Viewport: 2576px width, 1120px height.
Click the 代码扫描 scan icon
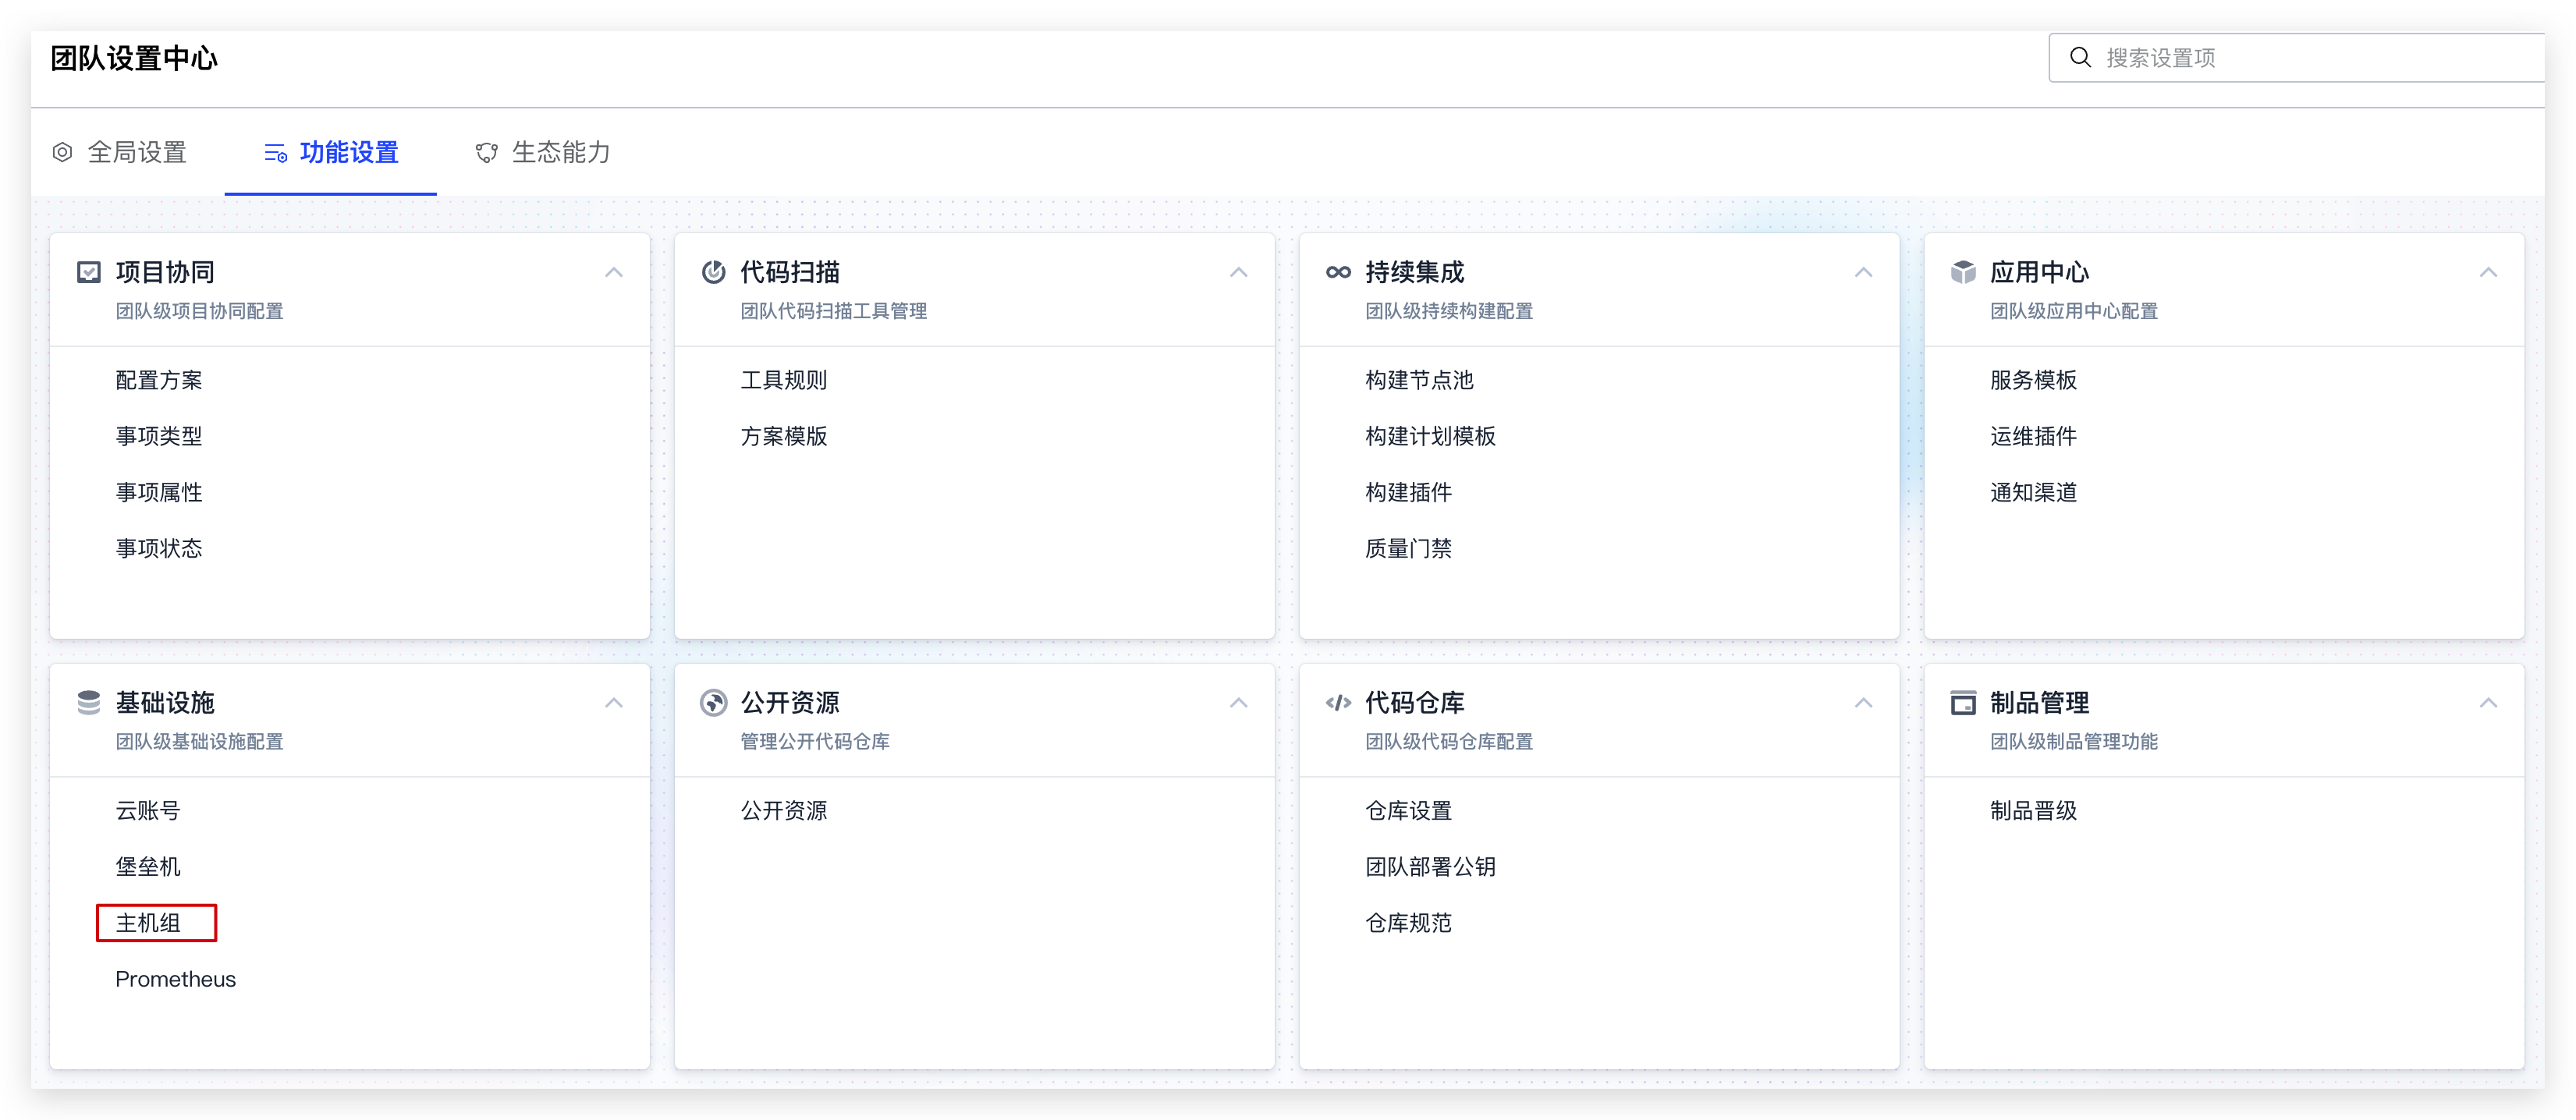(713, 272)
